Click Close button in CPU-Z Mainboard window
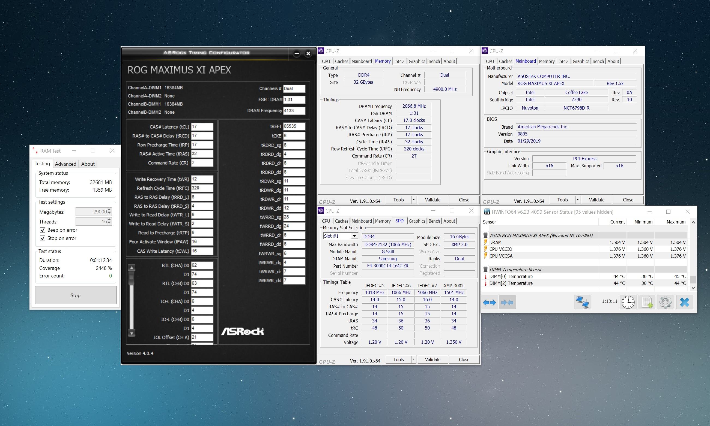Image resolution: width=710 pixels, height=426 pixels. [628, 200]
